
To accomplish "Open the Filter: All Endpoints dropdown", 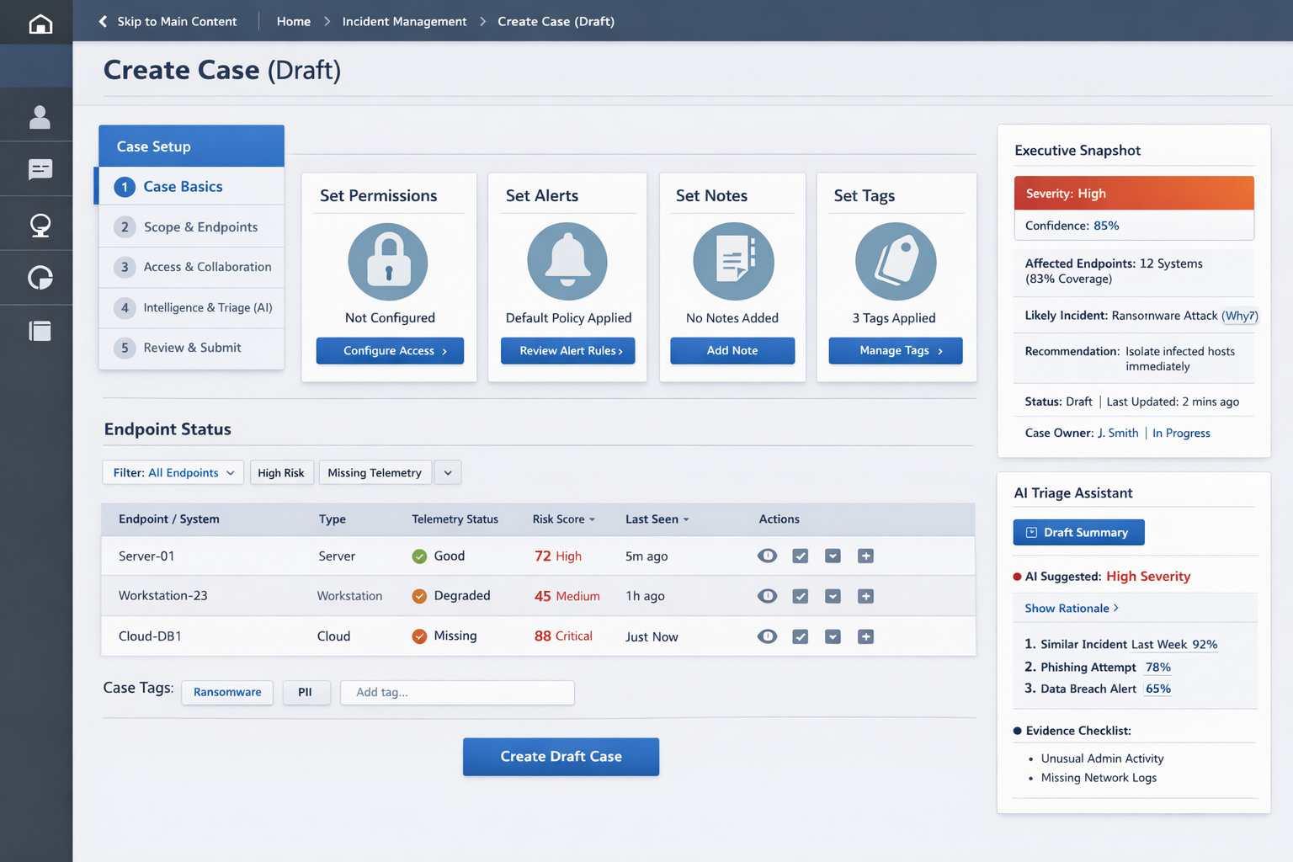I will (x=173, y=473).
